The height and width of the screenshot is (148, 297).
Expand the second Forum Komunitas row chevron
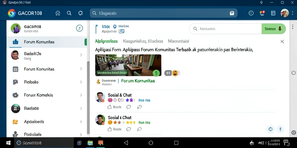(x=81, y=69)
